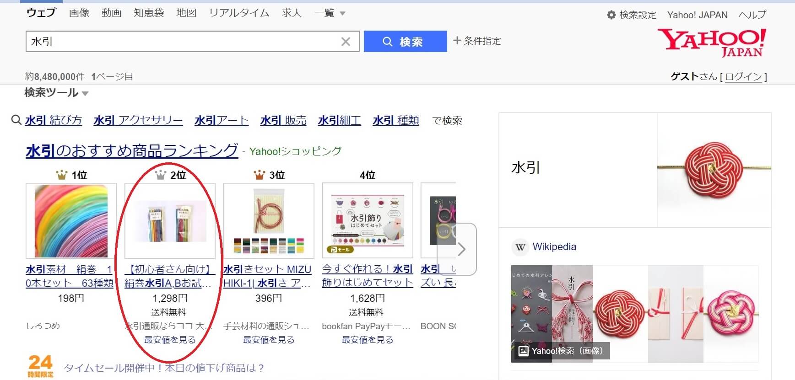Click 最安値を見る under the 1,628円 item
This screenshot has width=795, height=380.
[368, 340]
